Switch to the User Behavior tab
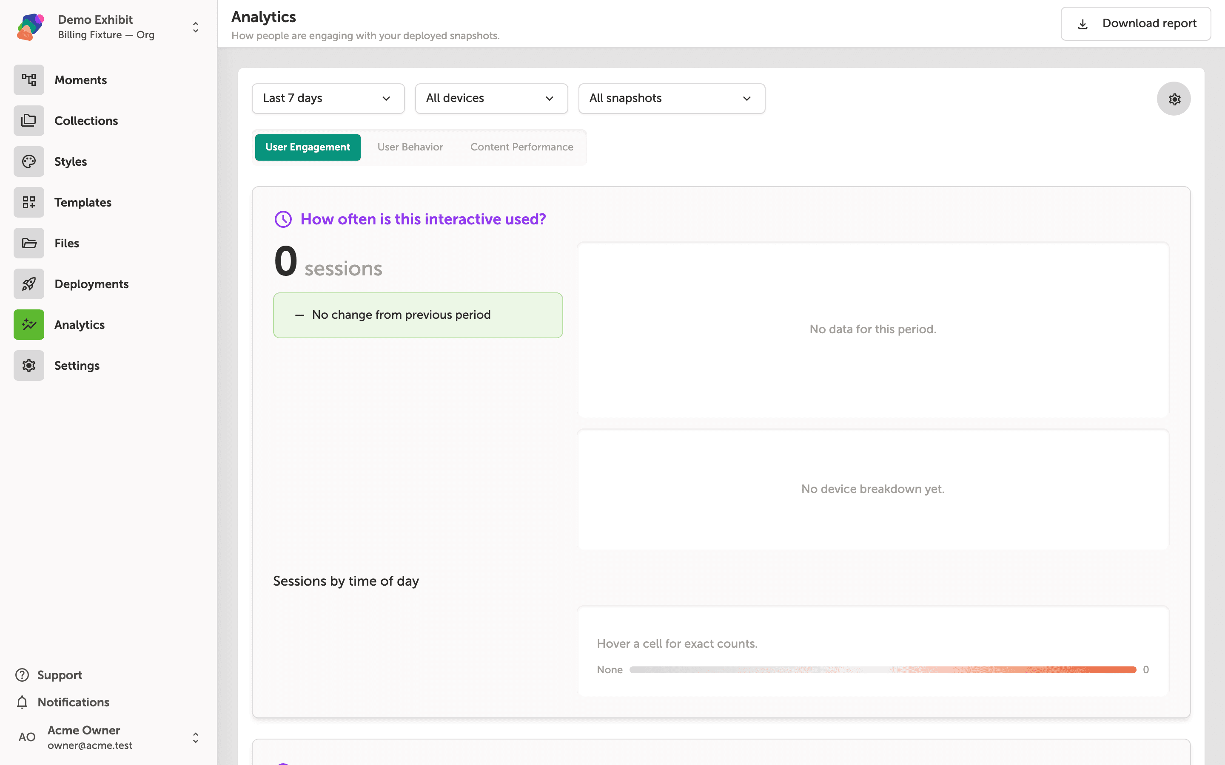1225x765 pixels. [410, 147]
